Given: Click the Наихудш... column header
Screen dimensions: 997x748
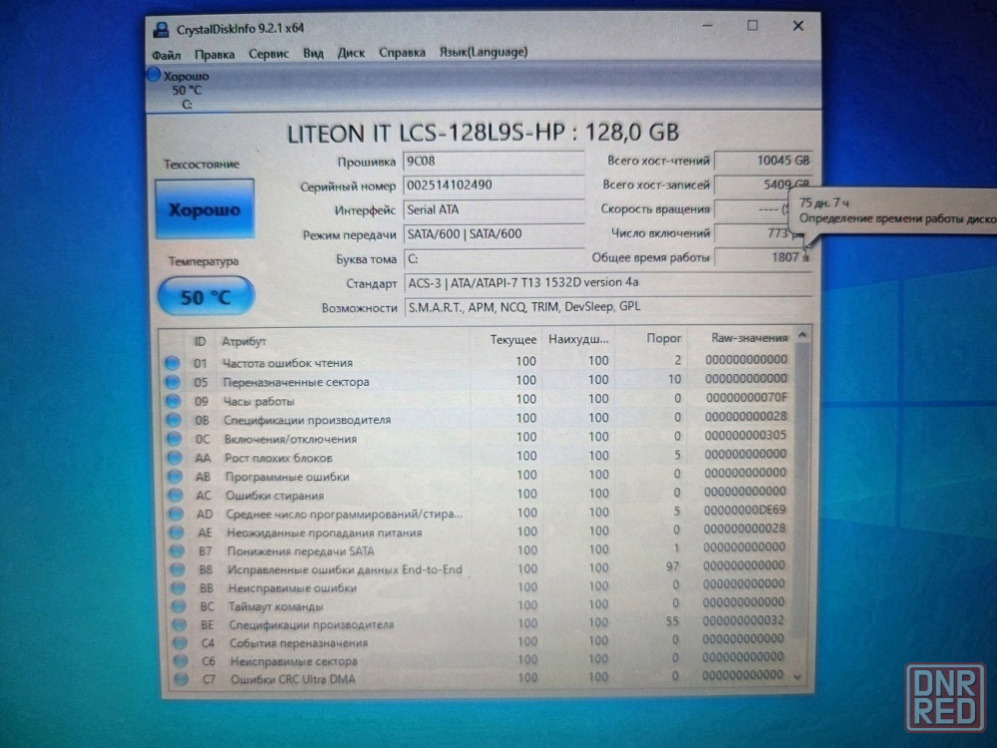Looking at the screenshot, I should [577, 339].
